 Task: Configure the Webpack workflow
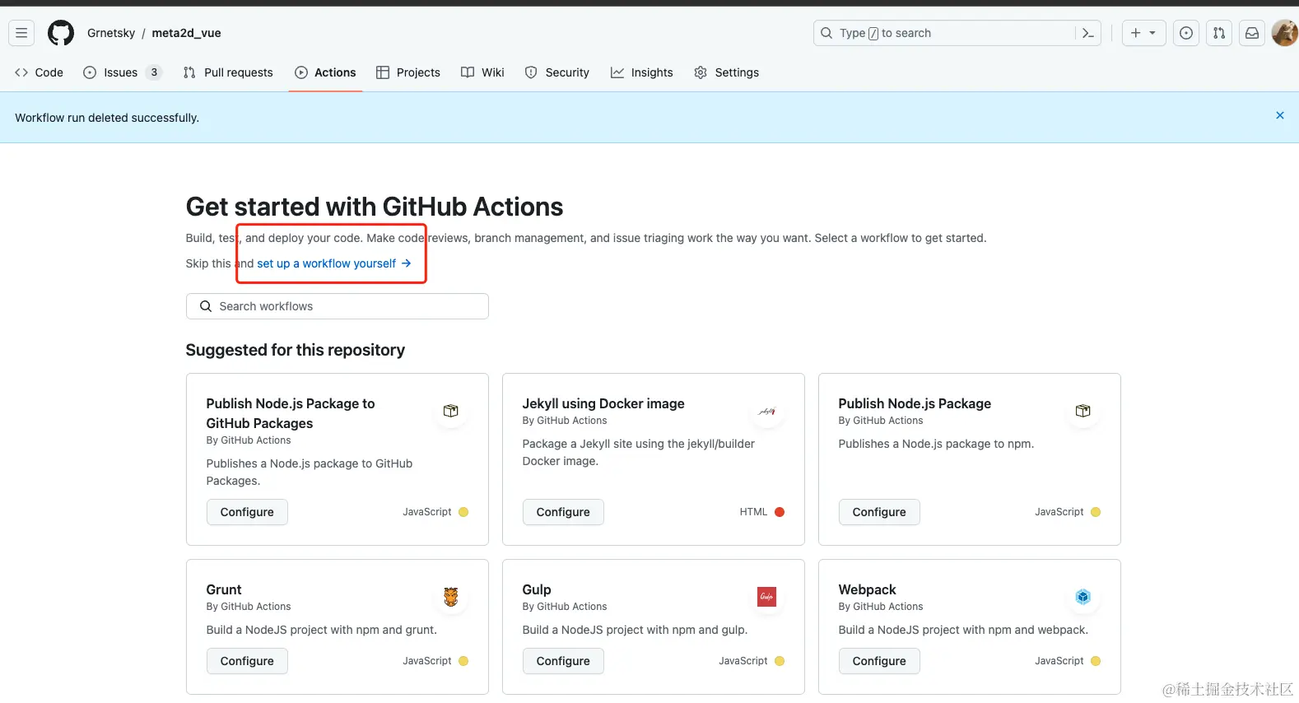[879, 661]
